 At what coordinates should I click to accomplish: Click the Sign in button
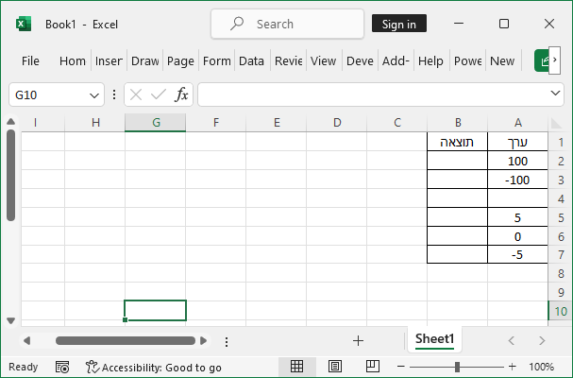[x=399, y=24]
